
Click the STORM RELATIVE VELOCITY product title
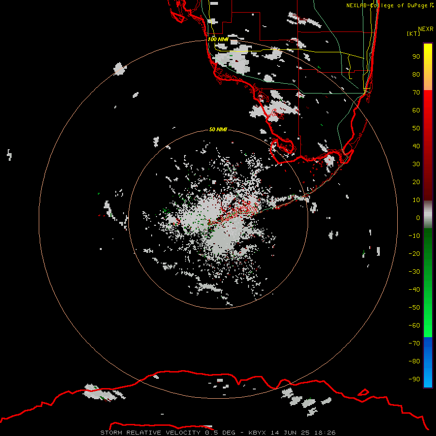click(x=150, y=433)
